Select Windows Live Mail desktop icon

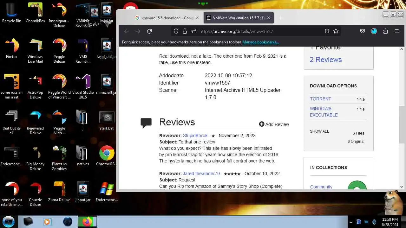[35, 51]
